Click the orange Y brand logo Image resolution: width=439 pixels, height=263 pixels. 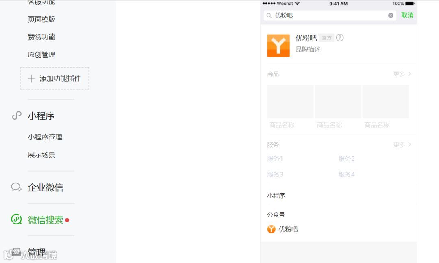tap(278, 46)
